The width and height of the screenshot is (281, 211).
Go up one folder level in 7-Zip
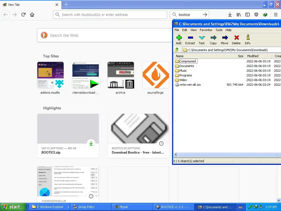point(177,50)
